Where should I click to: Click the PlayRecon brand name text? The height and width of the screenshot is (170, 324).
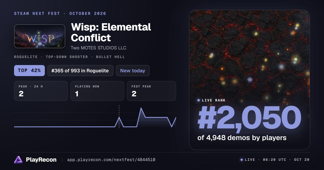[x=41, y=160]
